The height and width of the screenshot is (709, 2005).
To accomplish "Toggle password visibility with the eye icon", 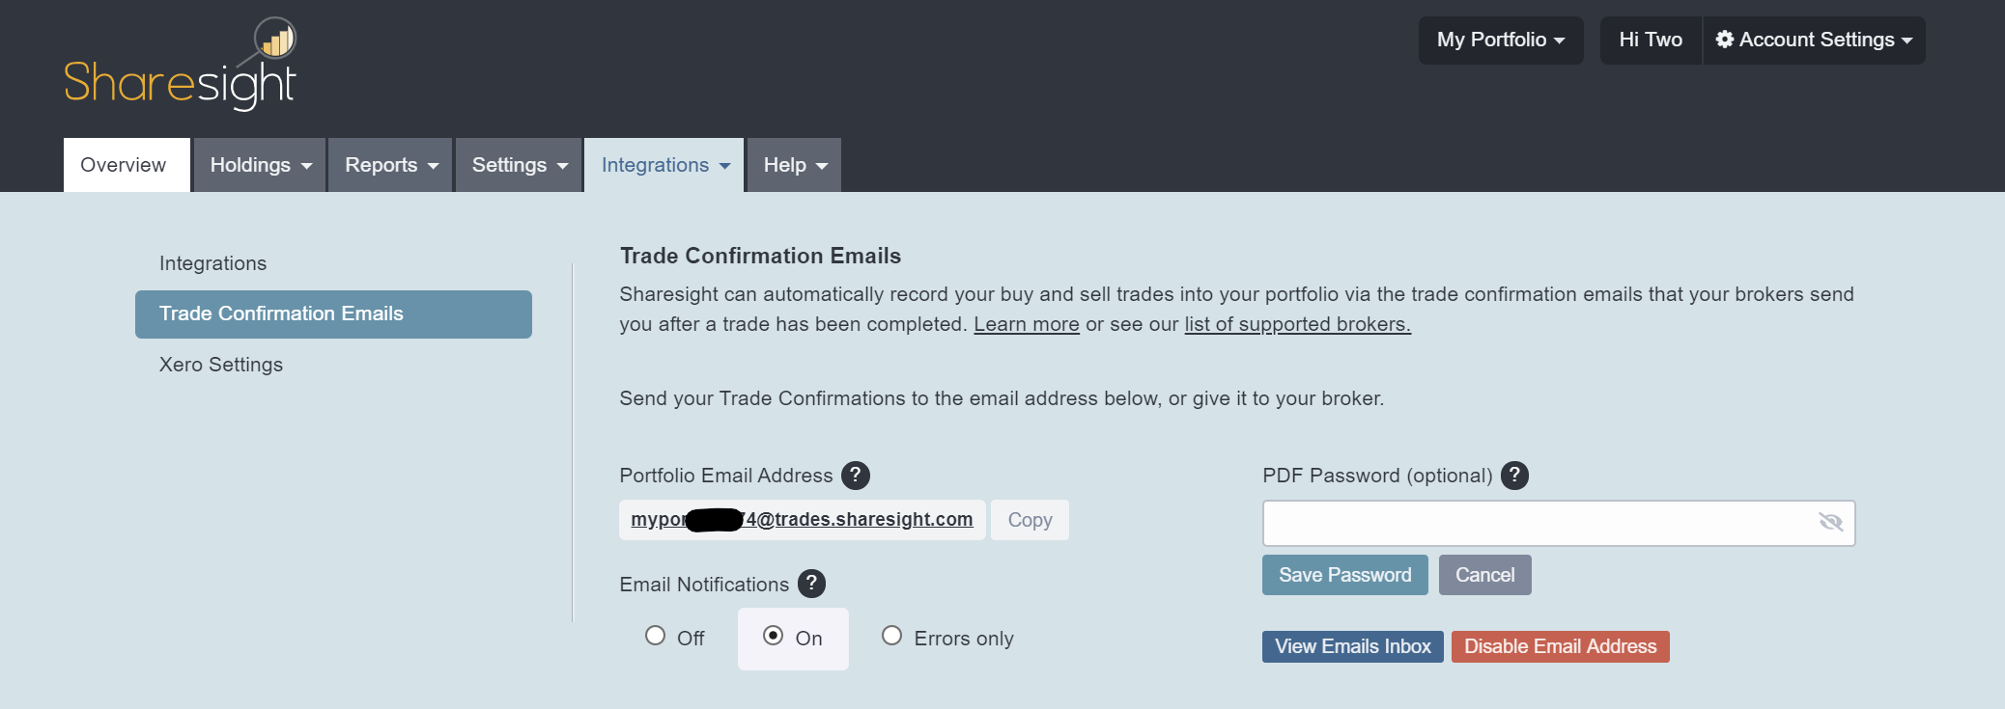I will (1831, 523).
